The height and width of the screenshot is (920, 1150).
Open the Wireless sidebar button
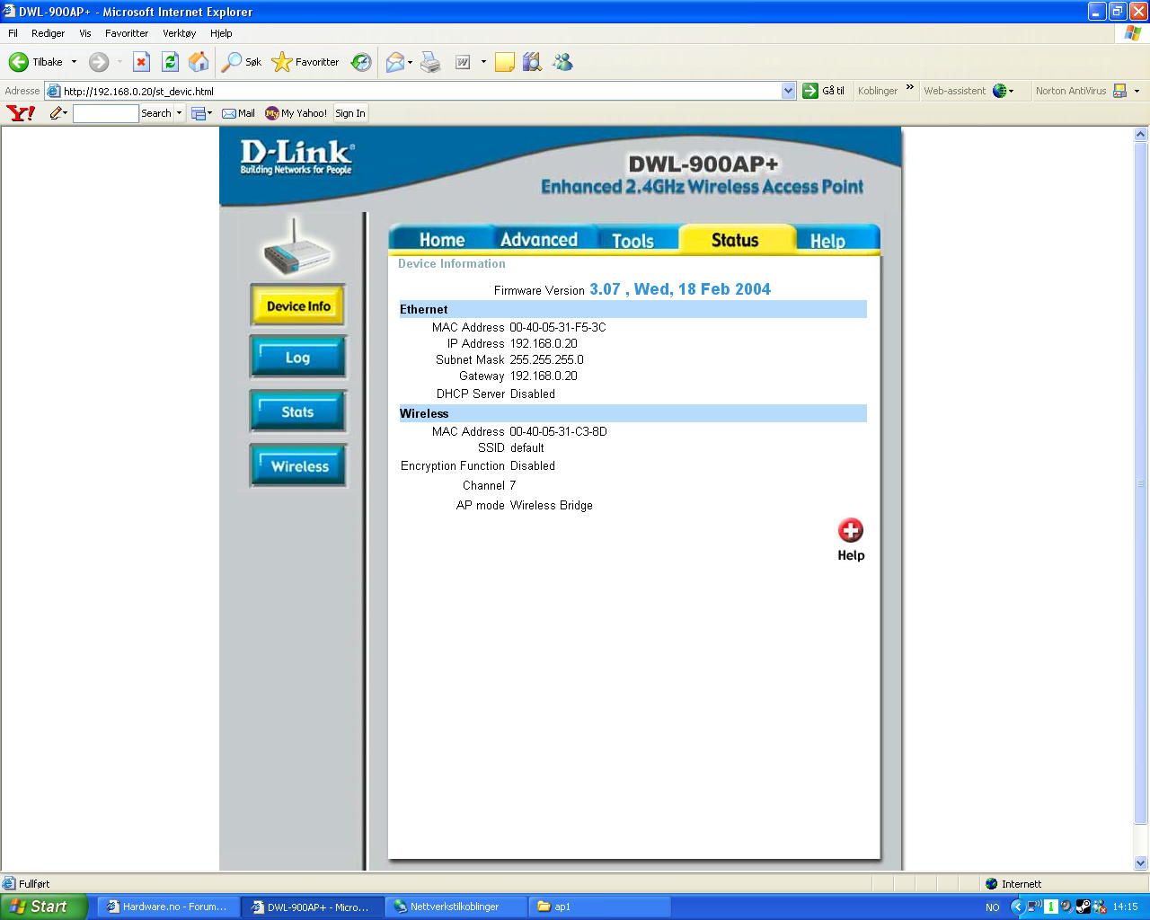[x=298, y=466]
